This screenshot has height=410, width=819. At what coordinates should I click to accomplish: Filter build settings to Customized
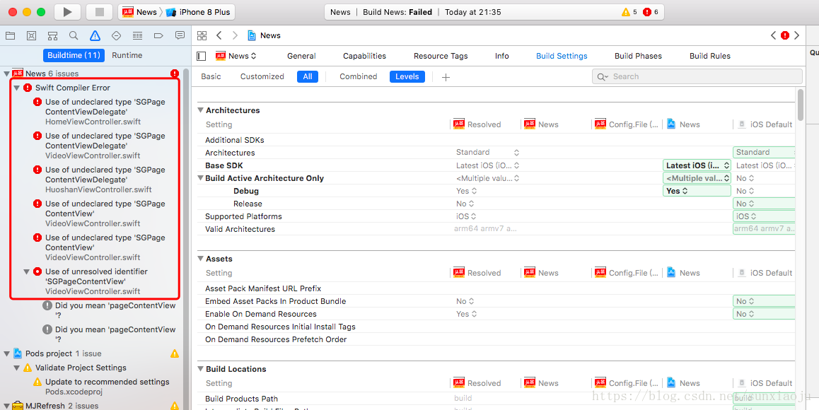pos(262,77)
